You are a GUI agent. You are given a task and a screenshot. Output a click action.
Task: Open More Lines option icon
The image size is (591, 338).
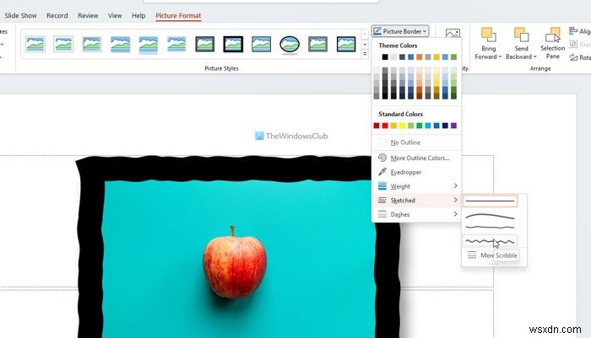pos(472,255)
